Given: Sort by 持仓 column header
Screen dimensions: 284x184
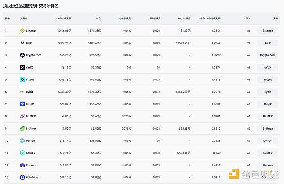Looking at the screenshot, I should tap(98, 18).
